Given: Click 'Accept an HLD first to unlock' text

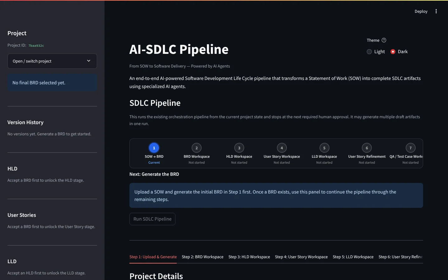Looking at the screenshot, I should click(46, 273).
